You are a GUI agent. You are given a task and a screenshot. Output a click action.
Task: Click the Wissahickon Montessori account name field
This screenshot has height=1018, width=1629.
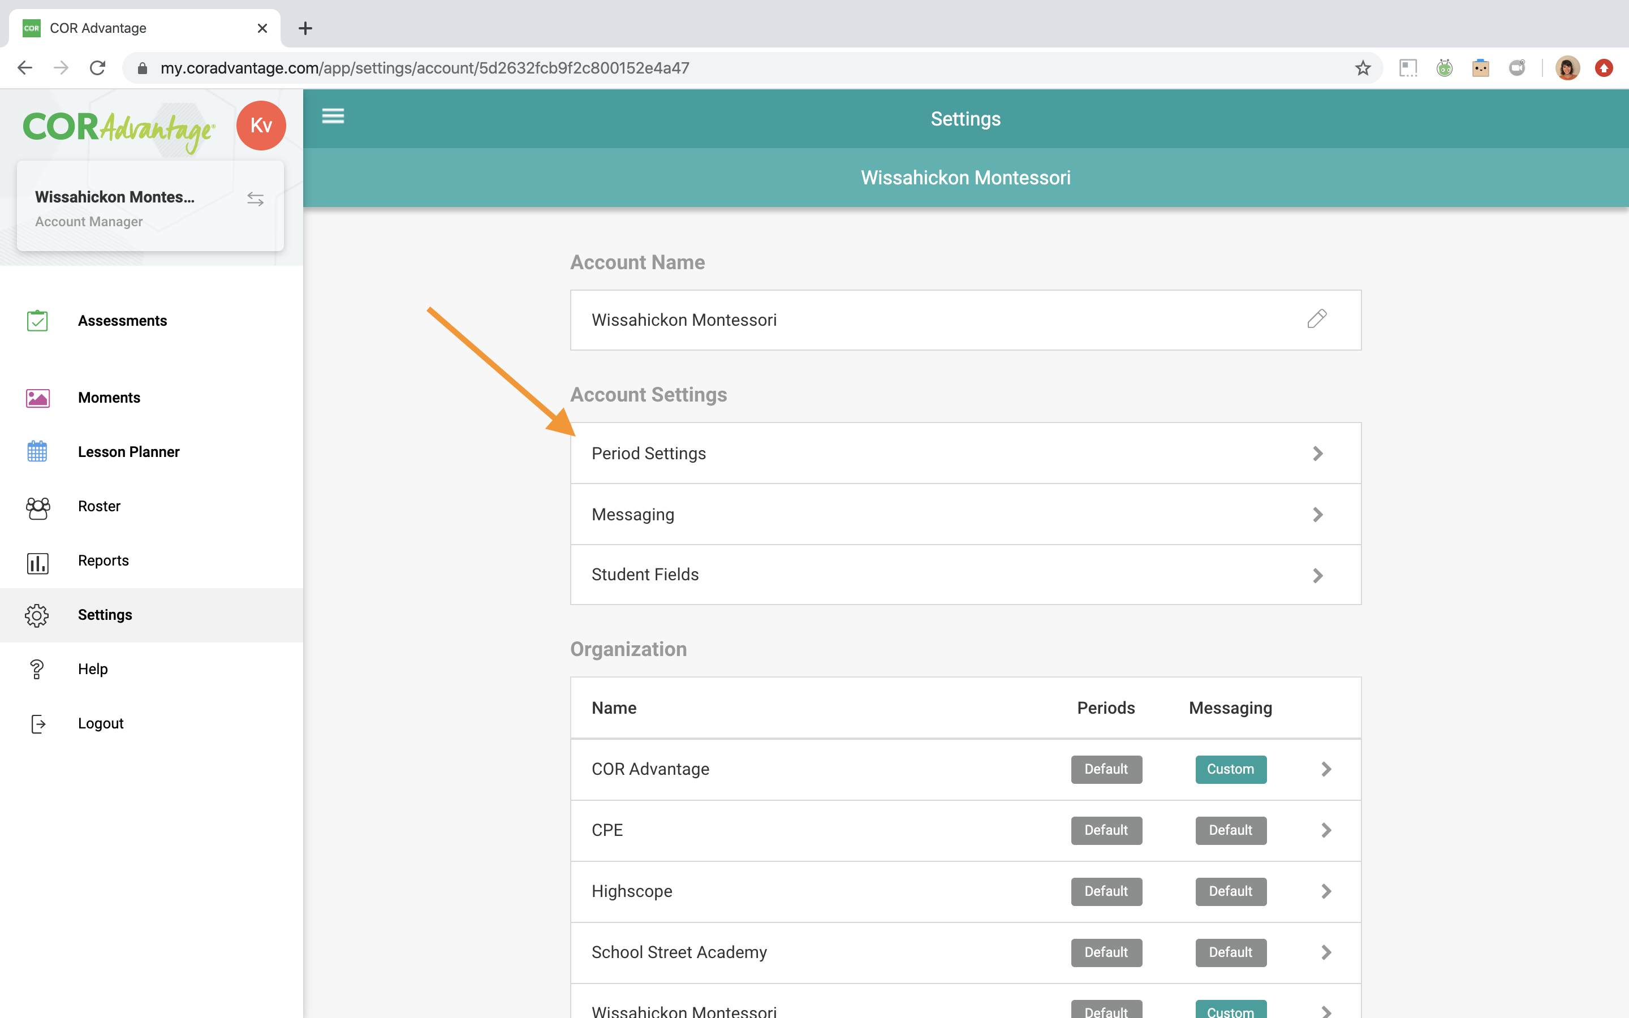[x=966, y=320]
